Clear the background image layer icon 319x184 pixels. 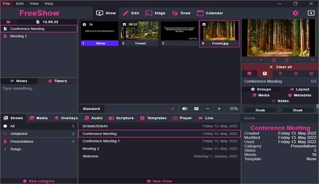249,73
